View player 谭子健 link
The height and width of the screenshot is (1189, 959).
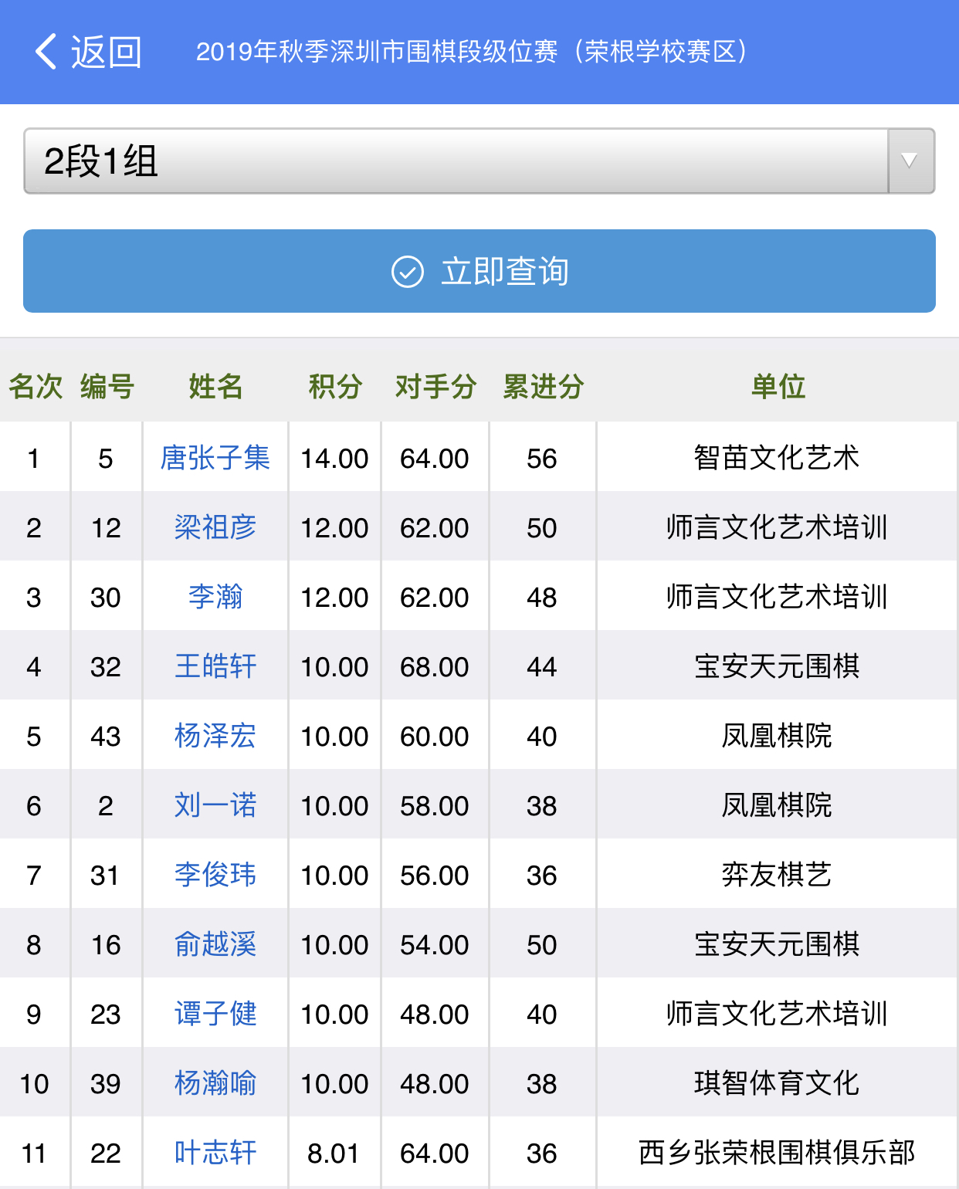(x=215, y=1014)
